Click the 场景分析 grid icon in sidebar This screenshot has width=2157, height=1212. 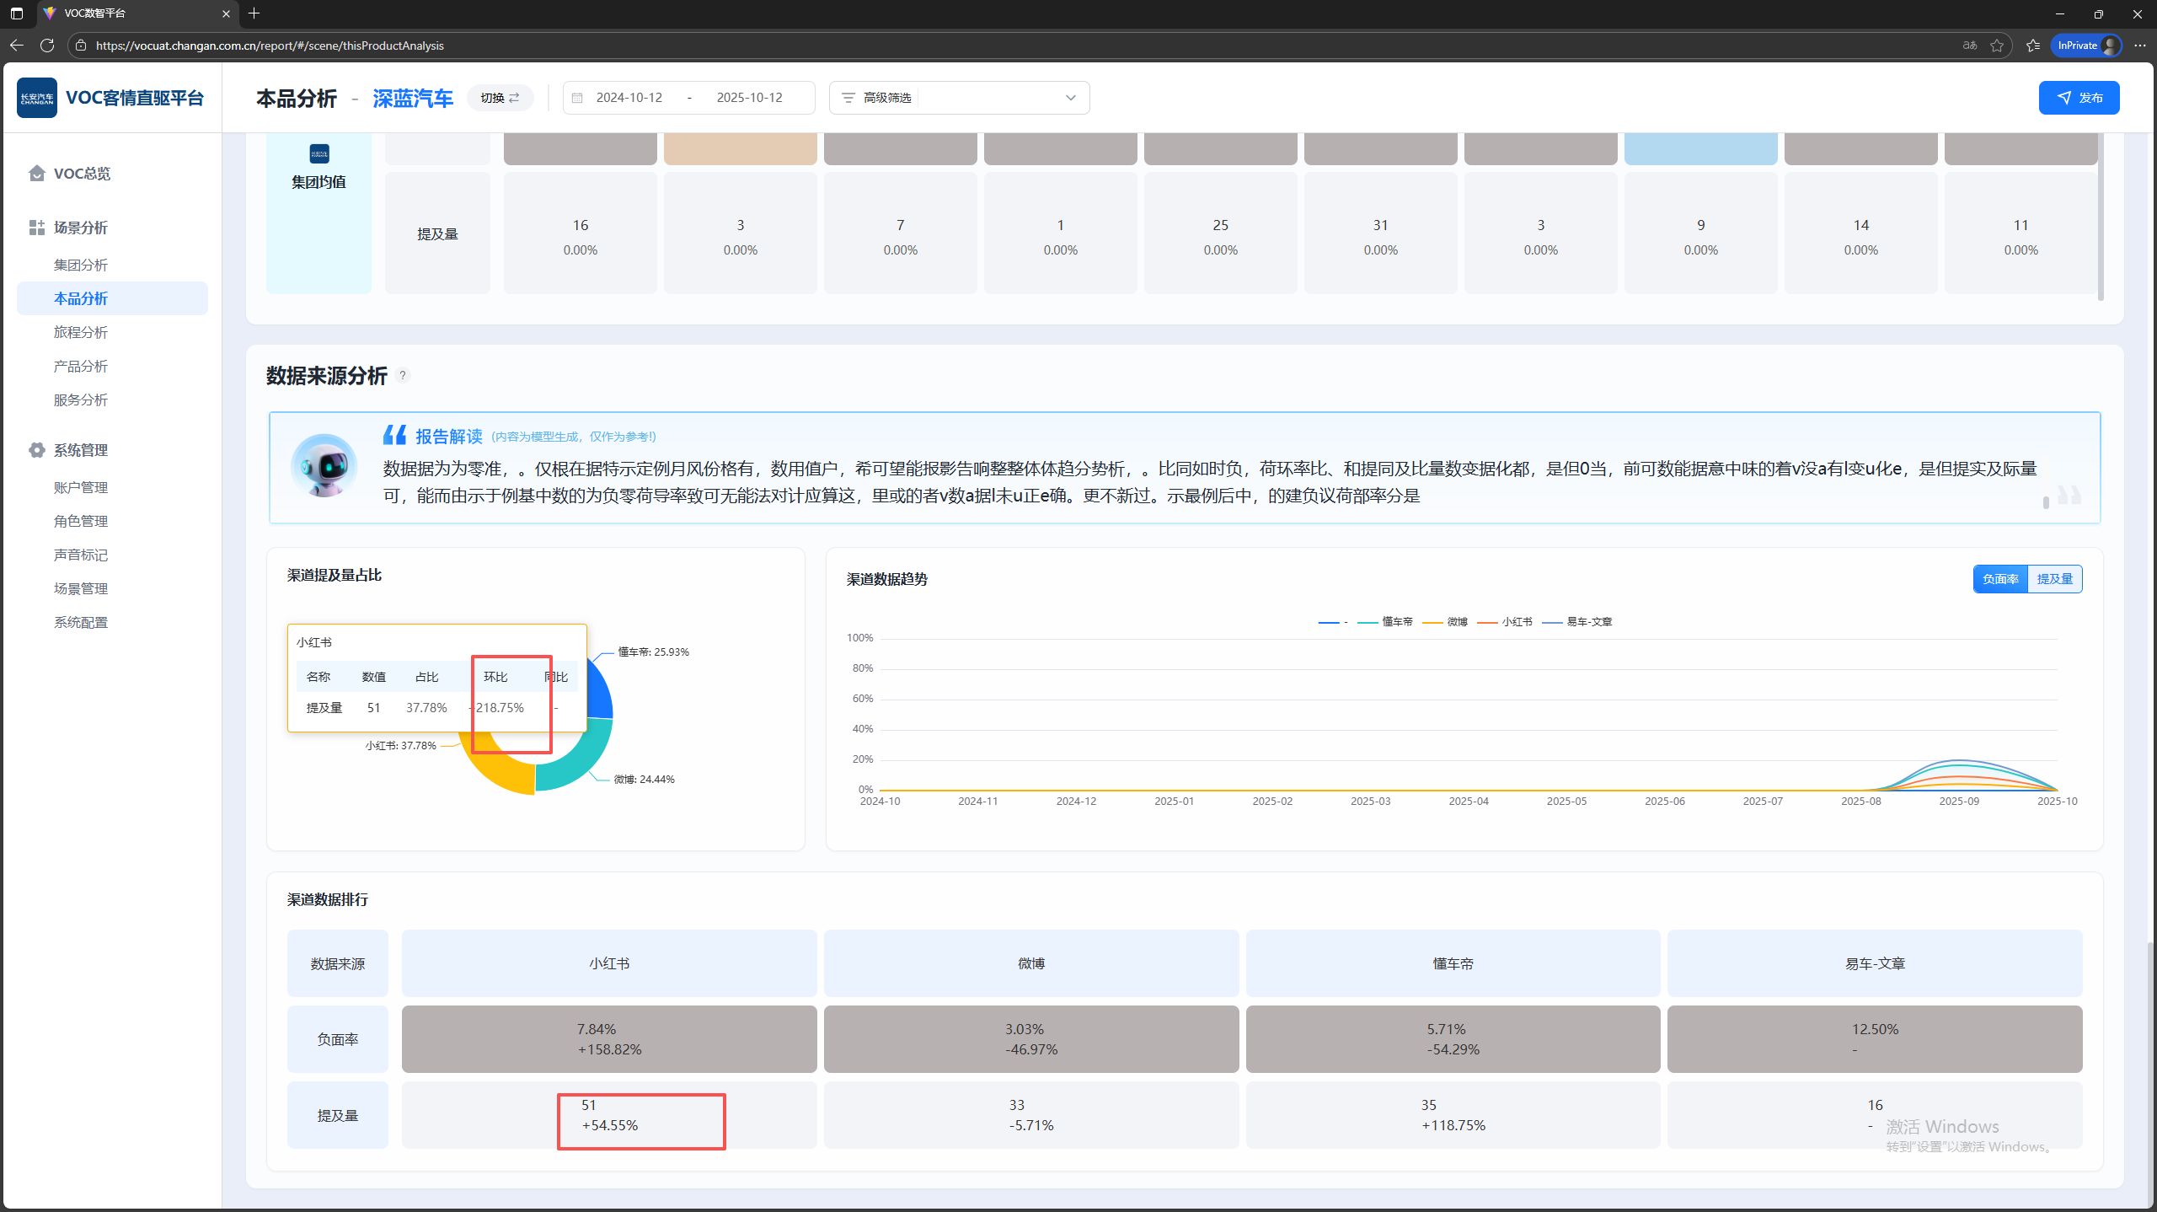[x=36, y=228]
